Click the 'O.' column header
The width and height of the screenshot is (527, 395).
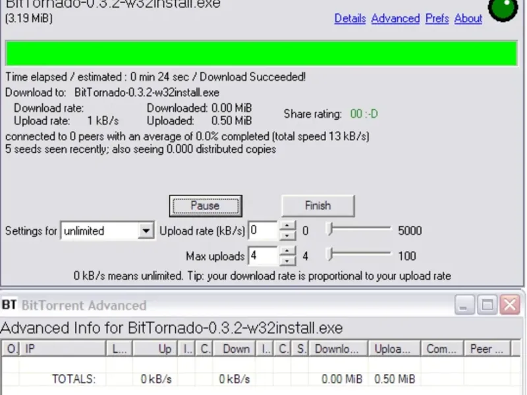[x=11, y=349]
